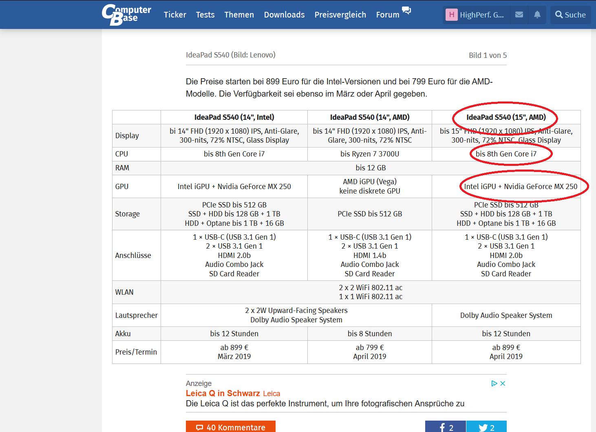The width and height of the screenshot is (596, 432).
Task: Click the CPU row label
Action: [x=121, y=154]
